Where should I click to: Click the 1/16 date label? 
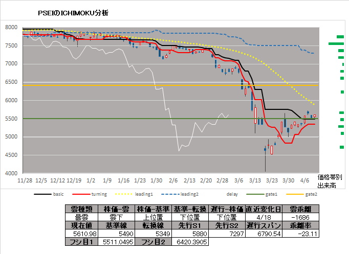pos(123,180)
